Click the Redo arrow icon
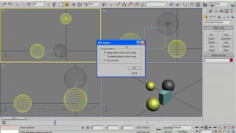Screen dimensions: 236x133 coord(10,4)
